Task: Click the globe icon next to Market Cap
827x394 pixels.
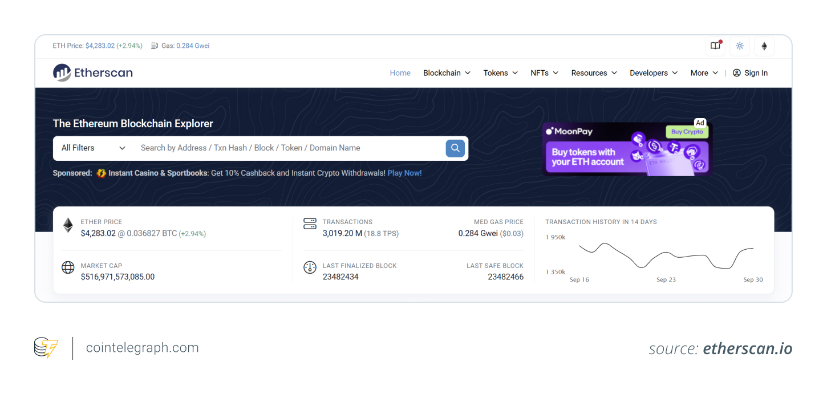Action: coord(68,267)
